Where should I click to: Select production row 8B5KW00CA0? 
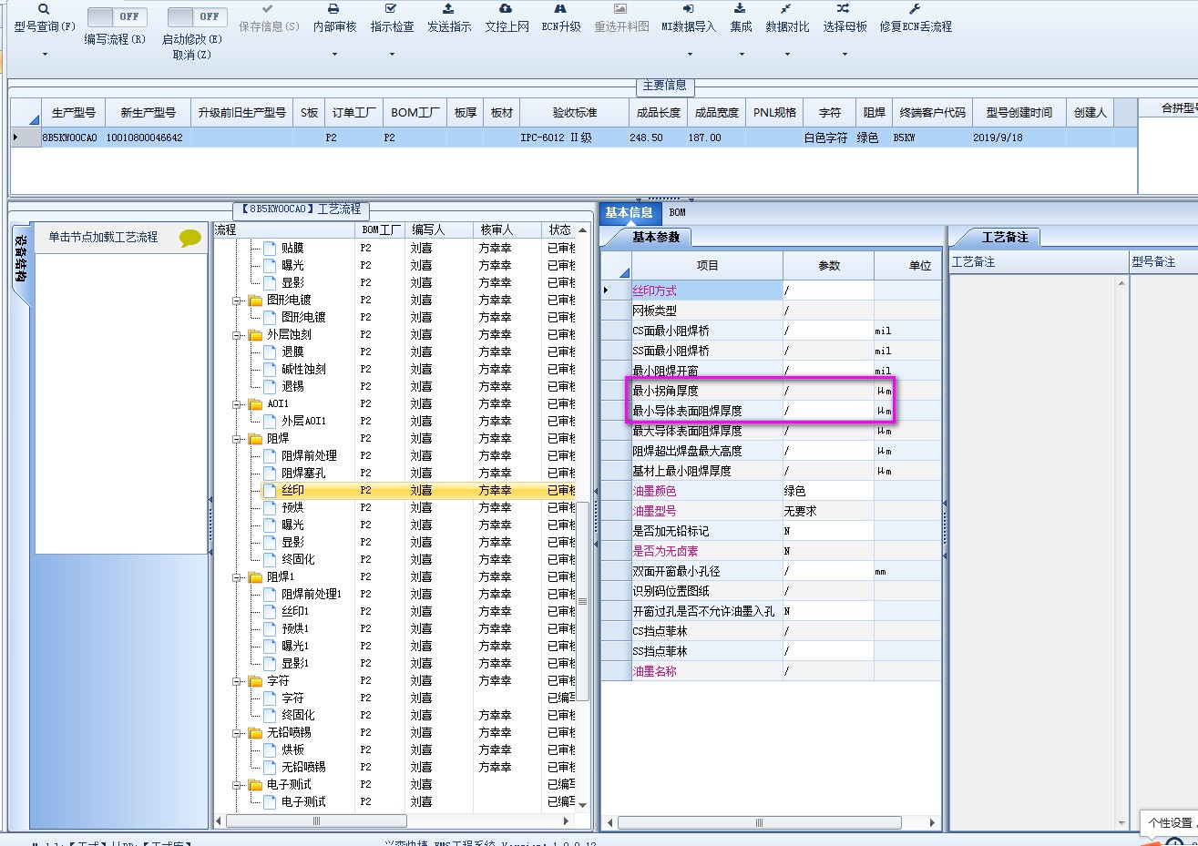pos(574,138)
